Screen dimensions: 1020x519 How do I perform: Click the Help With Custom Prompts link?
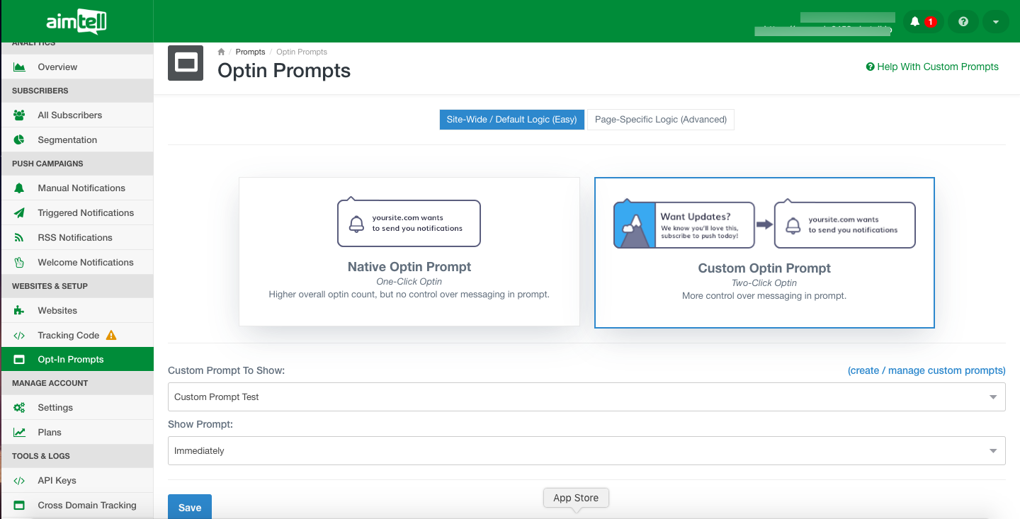(x=932, y=67)
